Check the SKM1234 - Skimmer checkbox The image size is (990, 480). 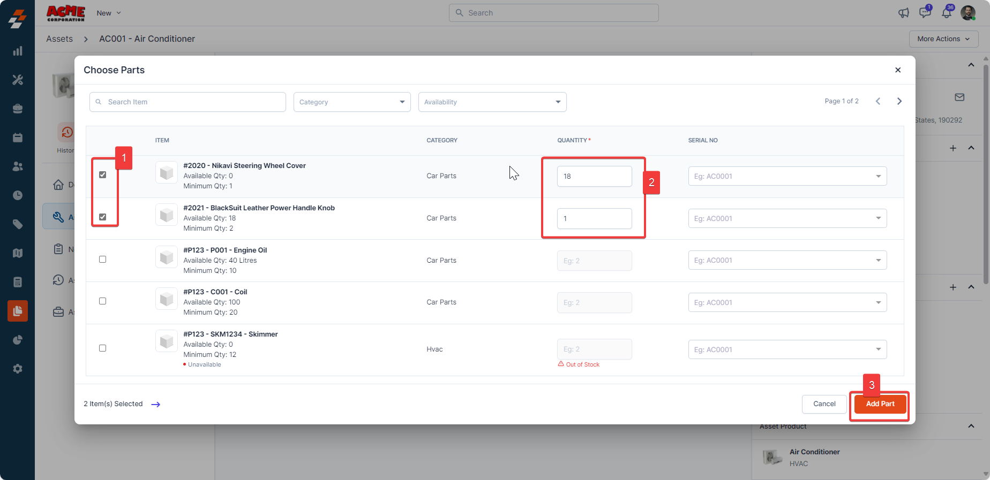[x=103, y=348]
